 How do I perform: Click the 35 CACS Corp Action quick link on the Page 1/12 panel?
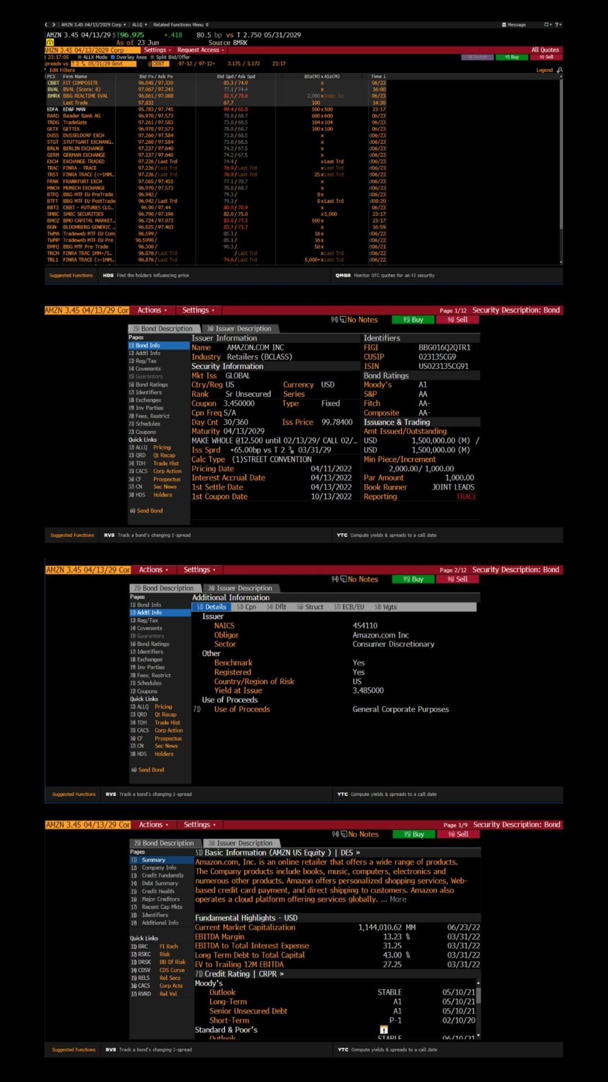[155, 471]
